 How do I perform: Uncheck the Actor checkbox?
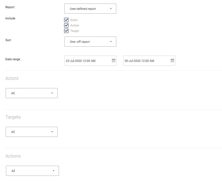[x=66, y=20]
